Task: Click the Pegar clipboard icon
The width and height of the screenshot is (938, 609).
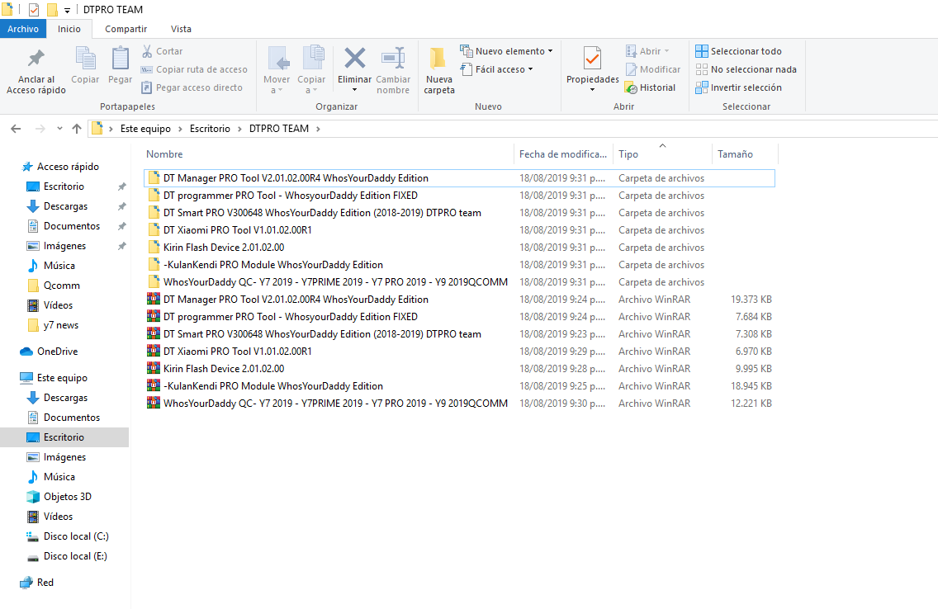Action: [121, 59]
